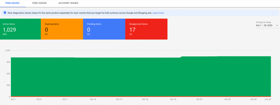Follow the Learn more link

pyautogui.click(x=158, y=13)
